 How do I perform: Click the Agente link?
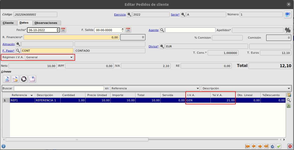(154, 30)
